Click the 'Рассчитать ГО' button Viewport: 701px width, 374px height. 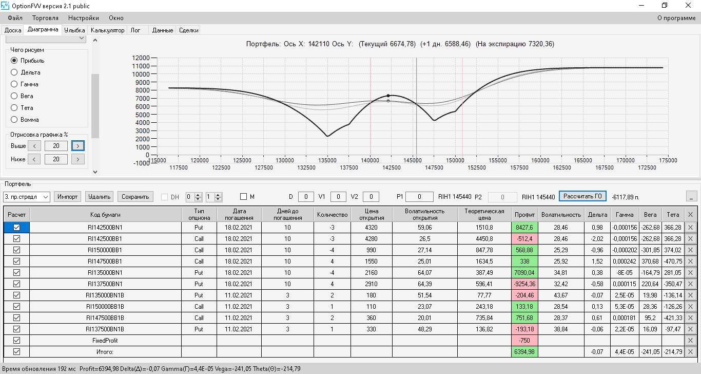coord(582,196)
